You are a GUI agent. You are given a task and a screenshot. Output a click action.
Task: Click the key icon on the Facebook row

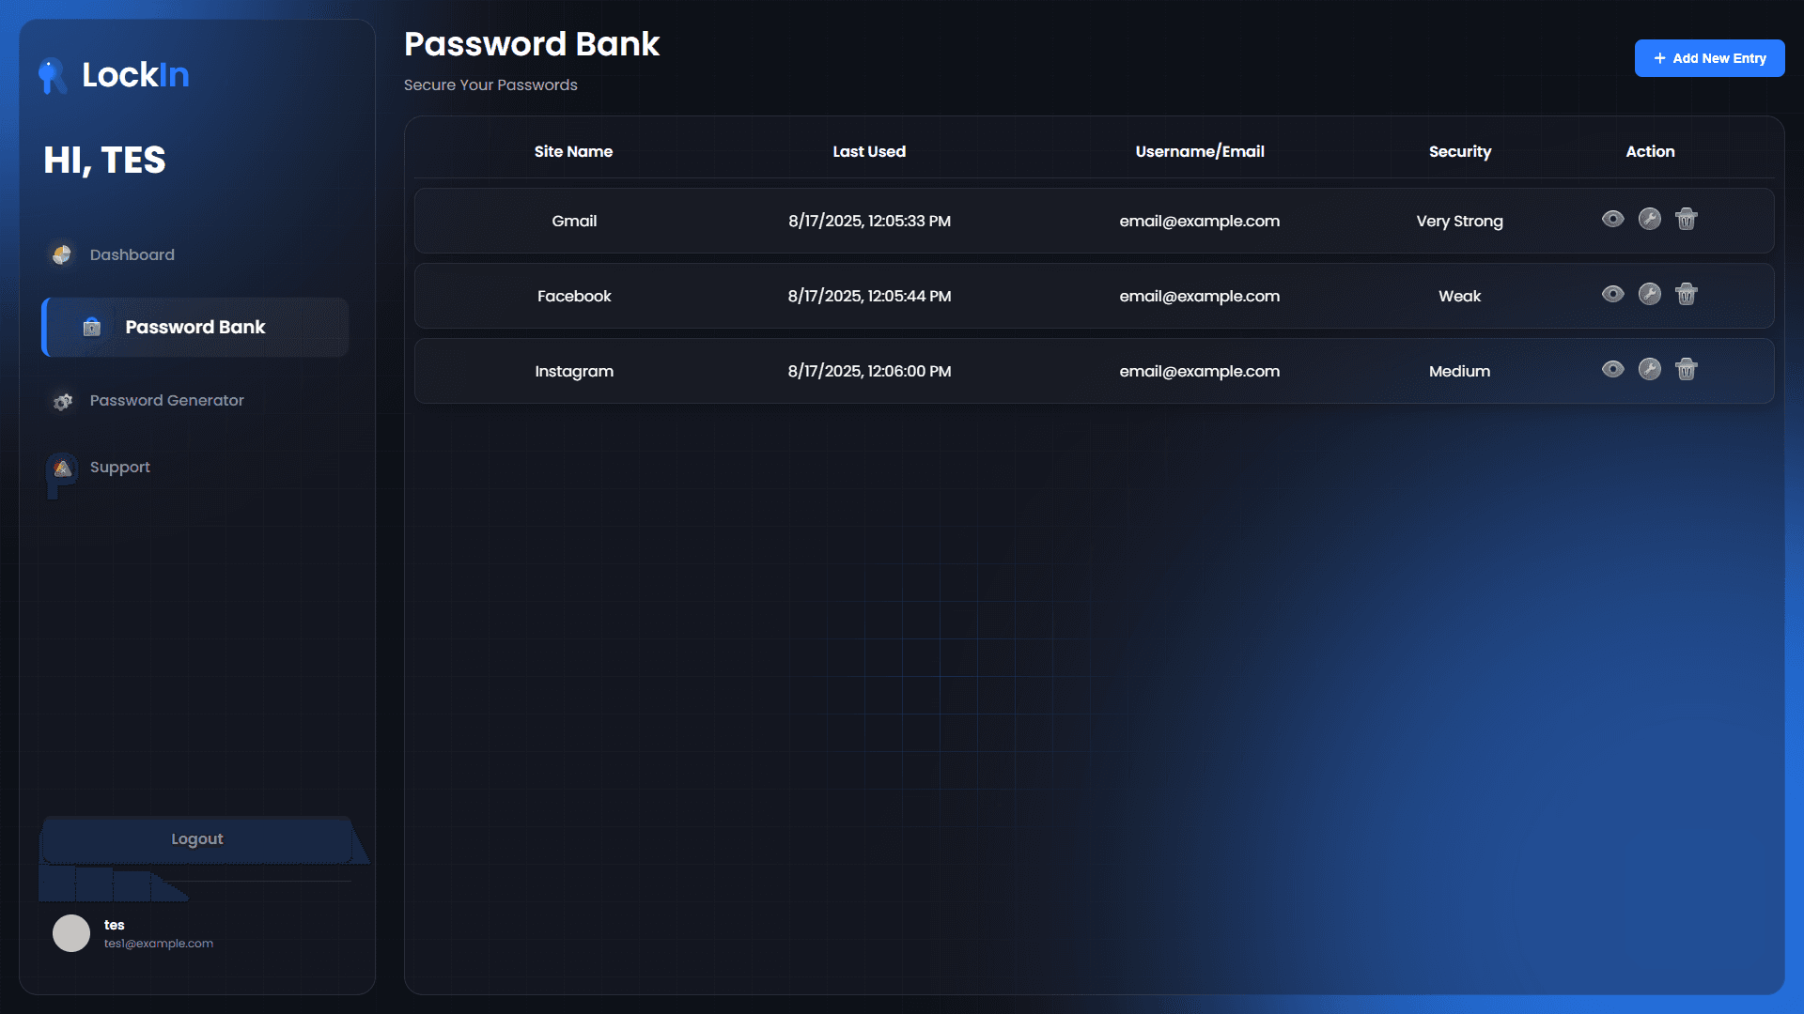(1649, 294)
